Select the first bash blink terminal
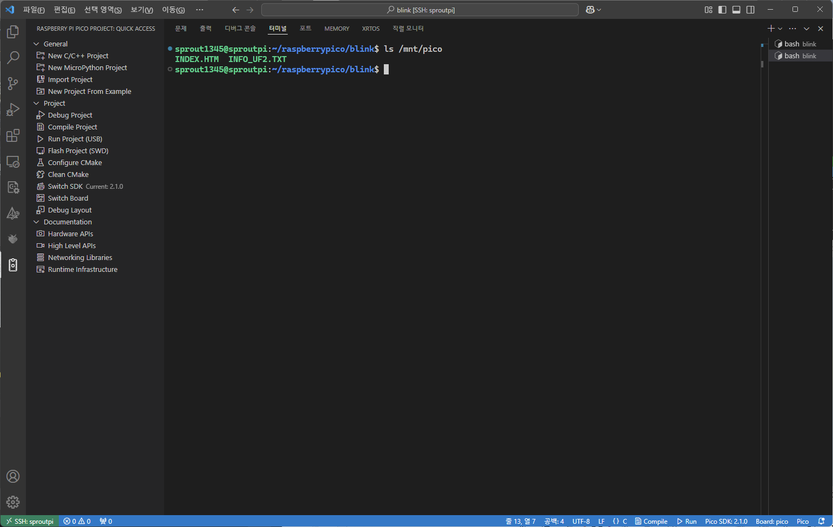This screenshot has width=833, height=527. (800, 44)
